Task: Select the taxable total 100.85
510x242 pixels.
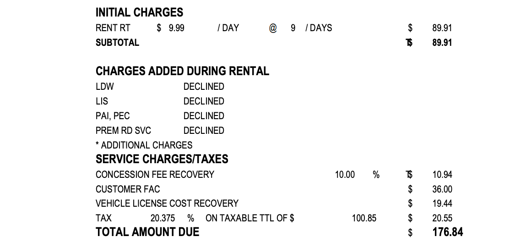Action: click(x=364, y=218)
